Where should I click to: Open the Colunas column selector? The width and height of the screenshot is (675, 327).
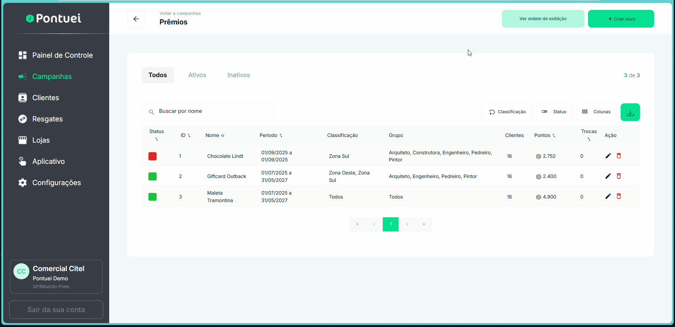click(596, 112)
